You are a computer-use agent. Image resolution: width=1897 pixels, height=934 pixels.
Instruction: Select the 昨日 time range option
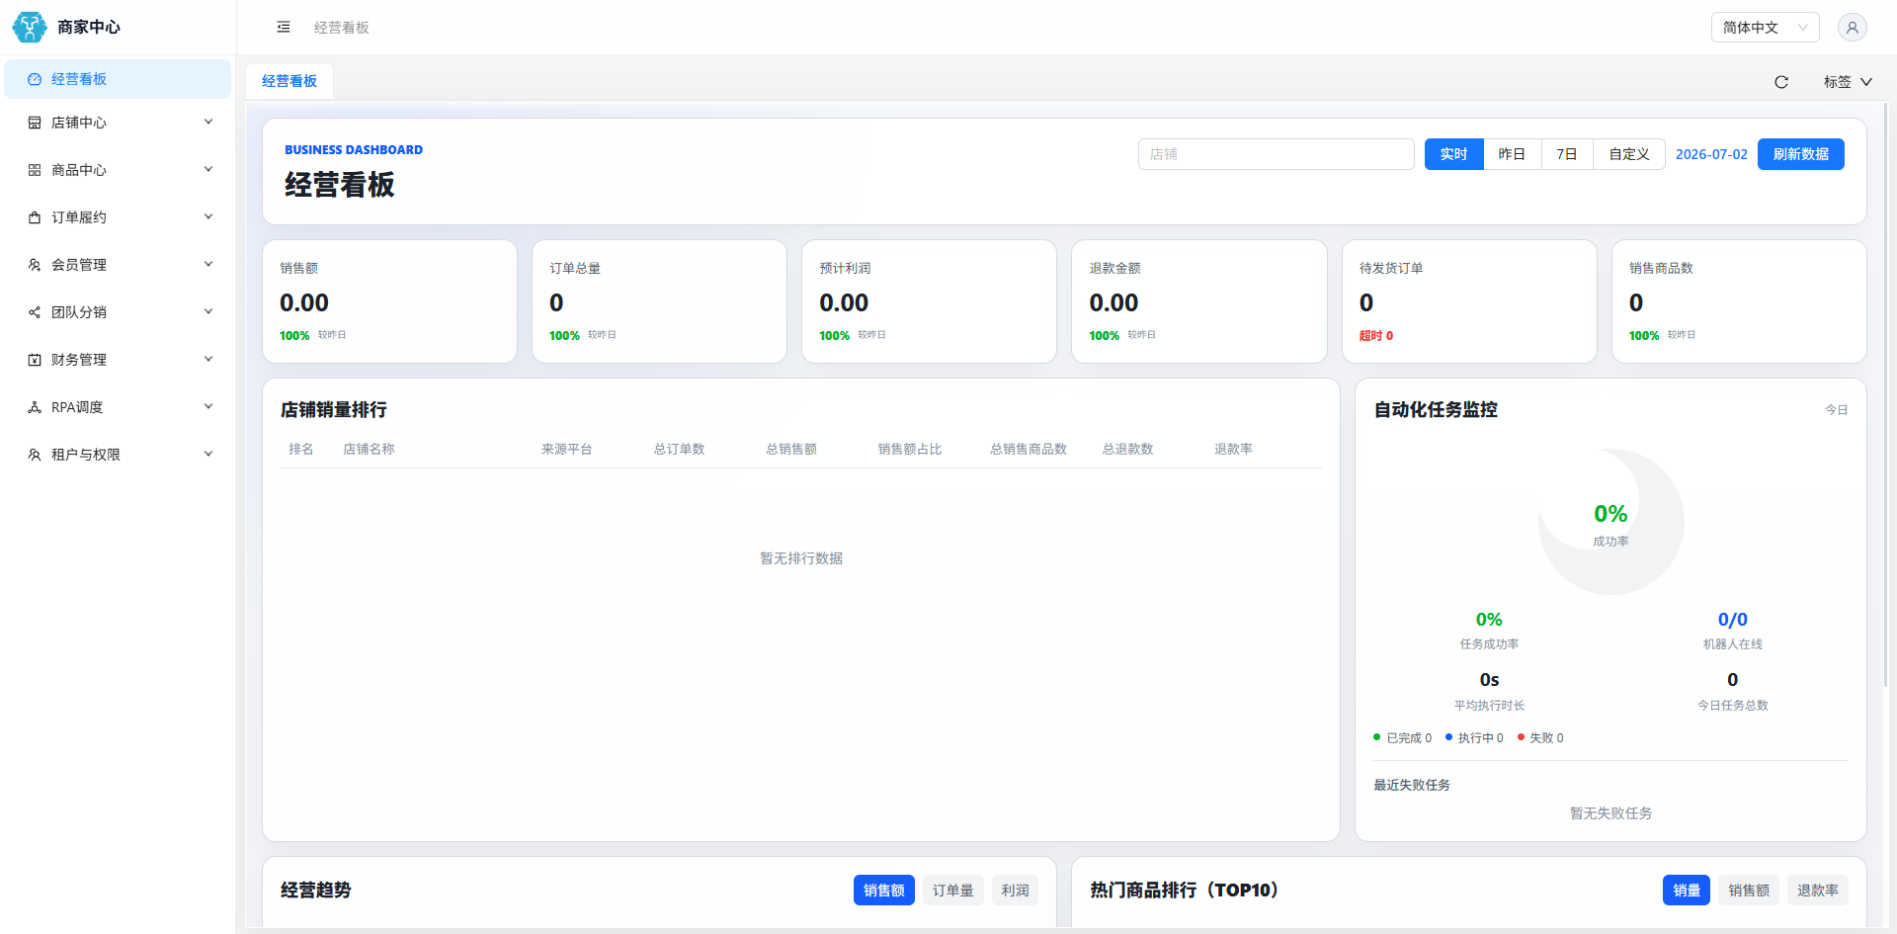1512,154
